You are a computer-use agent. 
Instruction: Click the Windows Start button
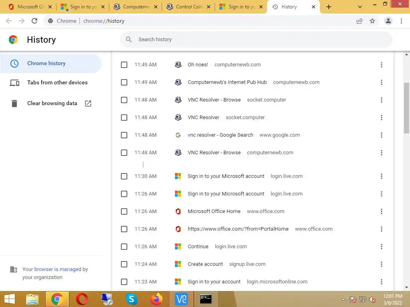click(x=10, y=299)
